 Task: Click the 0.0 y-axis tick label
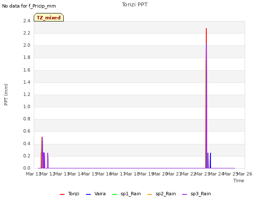point(27,168)
